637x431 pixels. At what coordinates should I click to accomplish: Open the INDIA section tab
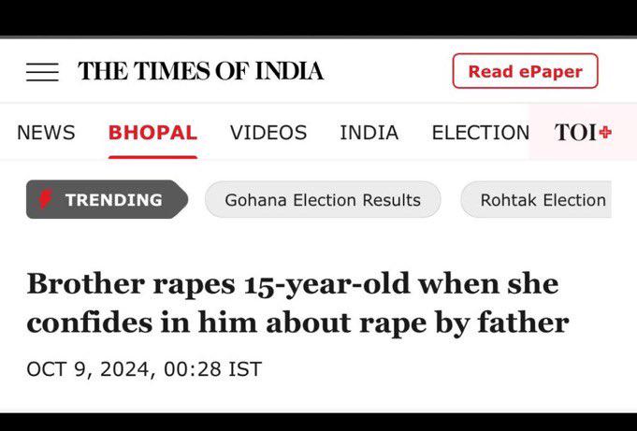click(369, 133)
